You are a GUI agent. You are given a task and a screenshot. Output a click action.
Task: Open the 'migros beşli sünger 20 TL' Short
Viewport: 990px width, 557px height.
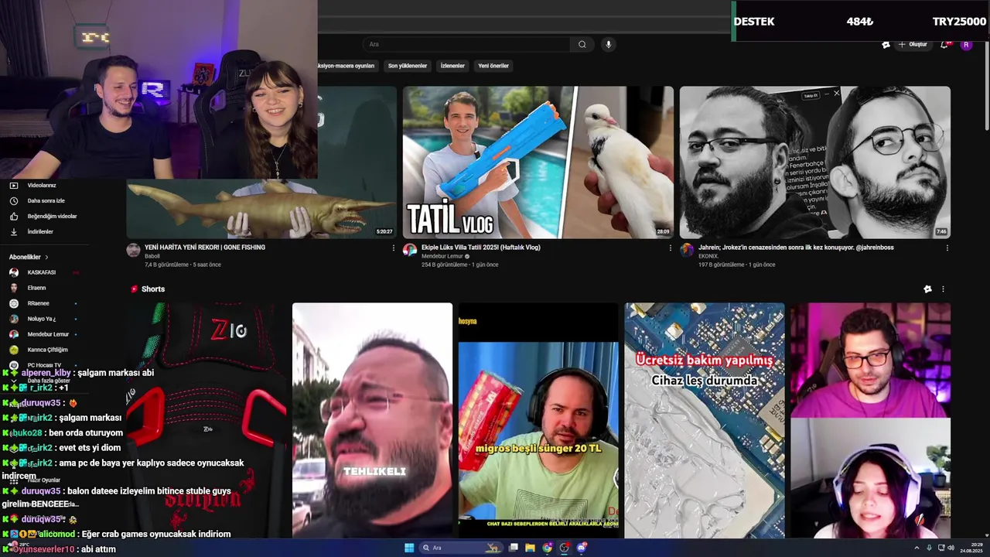pos(538,420)
